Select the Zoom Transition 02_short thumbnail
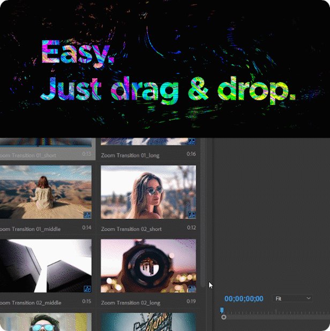 point(148,193)
